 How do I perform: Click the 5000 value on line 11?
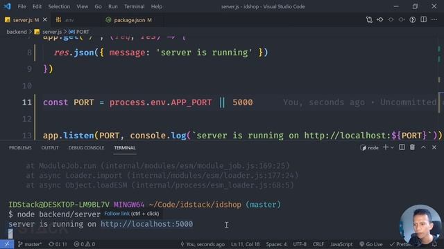point(243,102)
